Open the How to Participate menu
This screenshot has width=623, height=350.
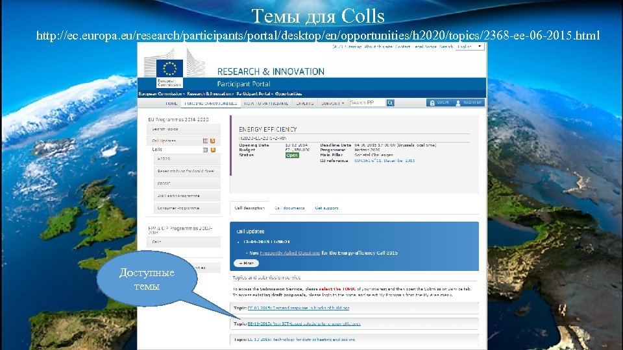point(266,103)
